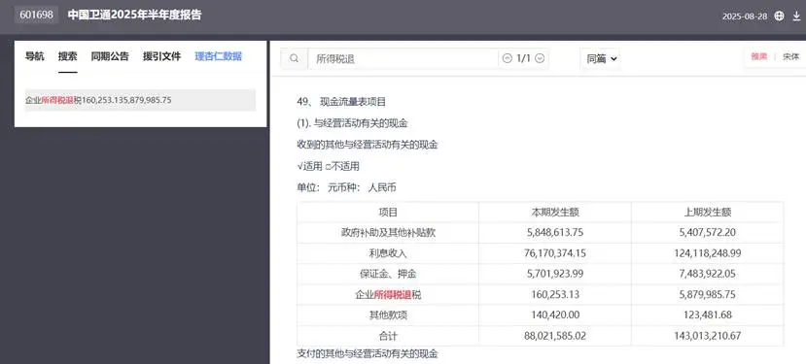Click the search magnifier icon

click(x=294, y=58)
